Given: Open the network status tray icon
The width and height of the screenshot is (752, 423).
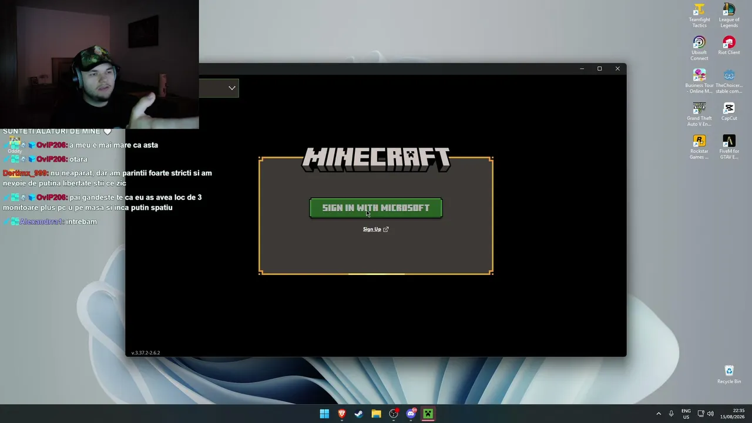Looking at the screenshot, I should pos(701,414).
